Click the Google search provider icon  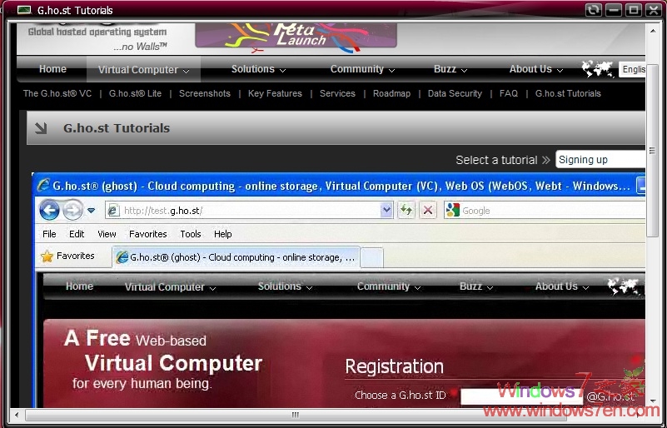tap(453, 211)
